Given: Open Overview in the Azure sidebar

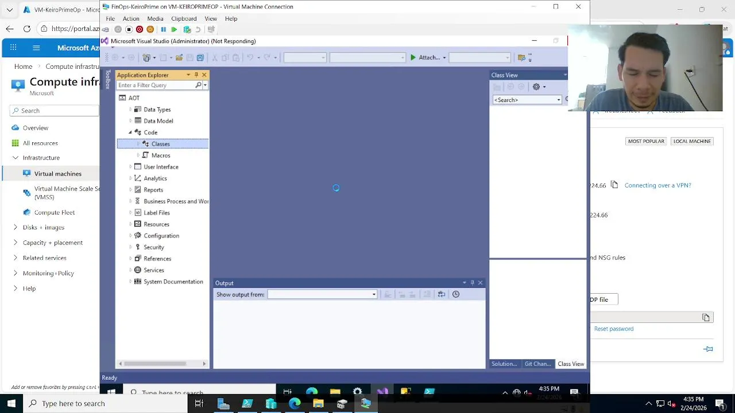Looking at the screenshot, I should [35, 127].
